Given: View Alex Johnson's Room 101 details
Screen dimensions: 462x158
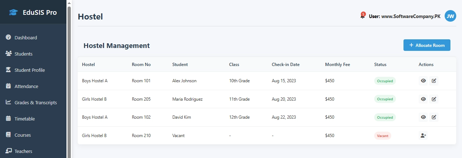Looking at the screenshot, I should click(423, 81).
